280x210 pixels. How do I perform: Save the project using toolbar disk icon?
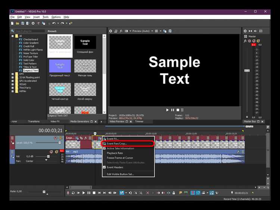pyautogui.click(x=22, y=23)
